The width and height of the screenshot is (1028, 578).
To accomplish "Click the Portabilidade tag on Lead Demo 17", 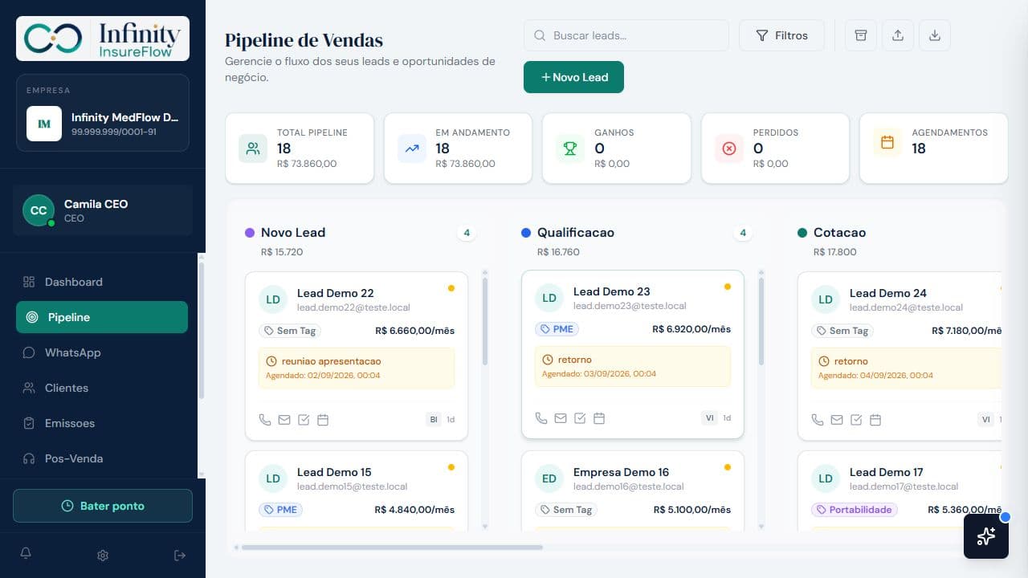I will point(855,510).
